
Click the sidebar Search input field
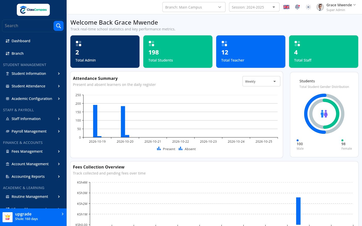(x=28, y=26)
